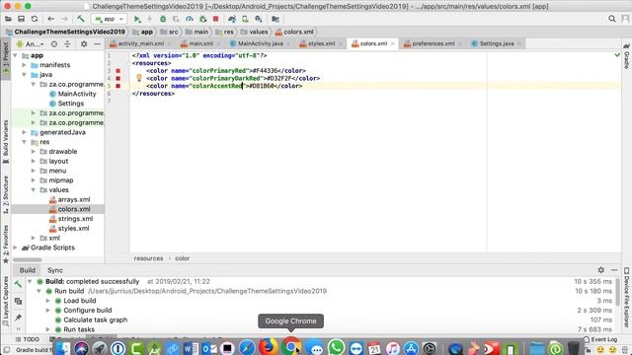Toggle the Structure tool window side tab
The image size is (632, 355).
point(6,195)
